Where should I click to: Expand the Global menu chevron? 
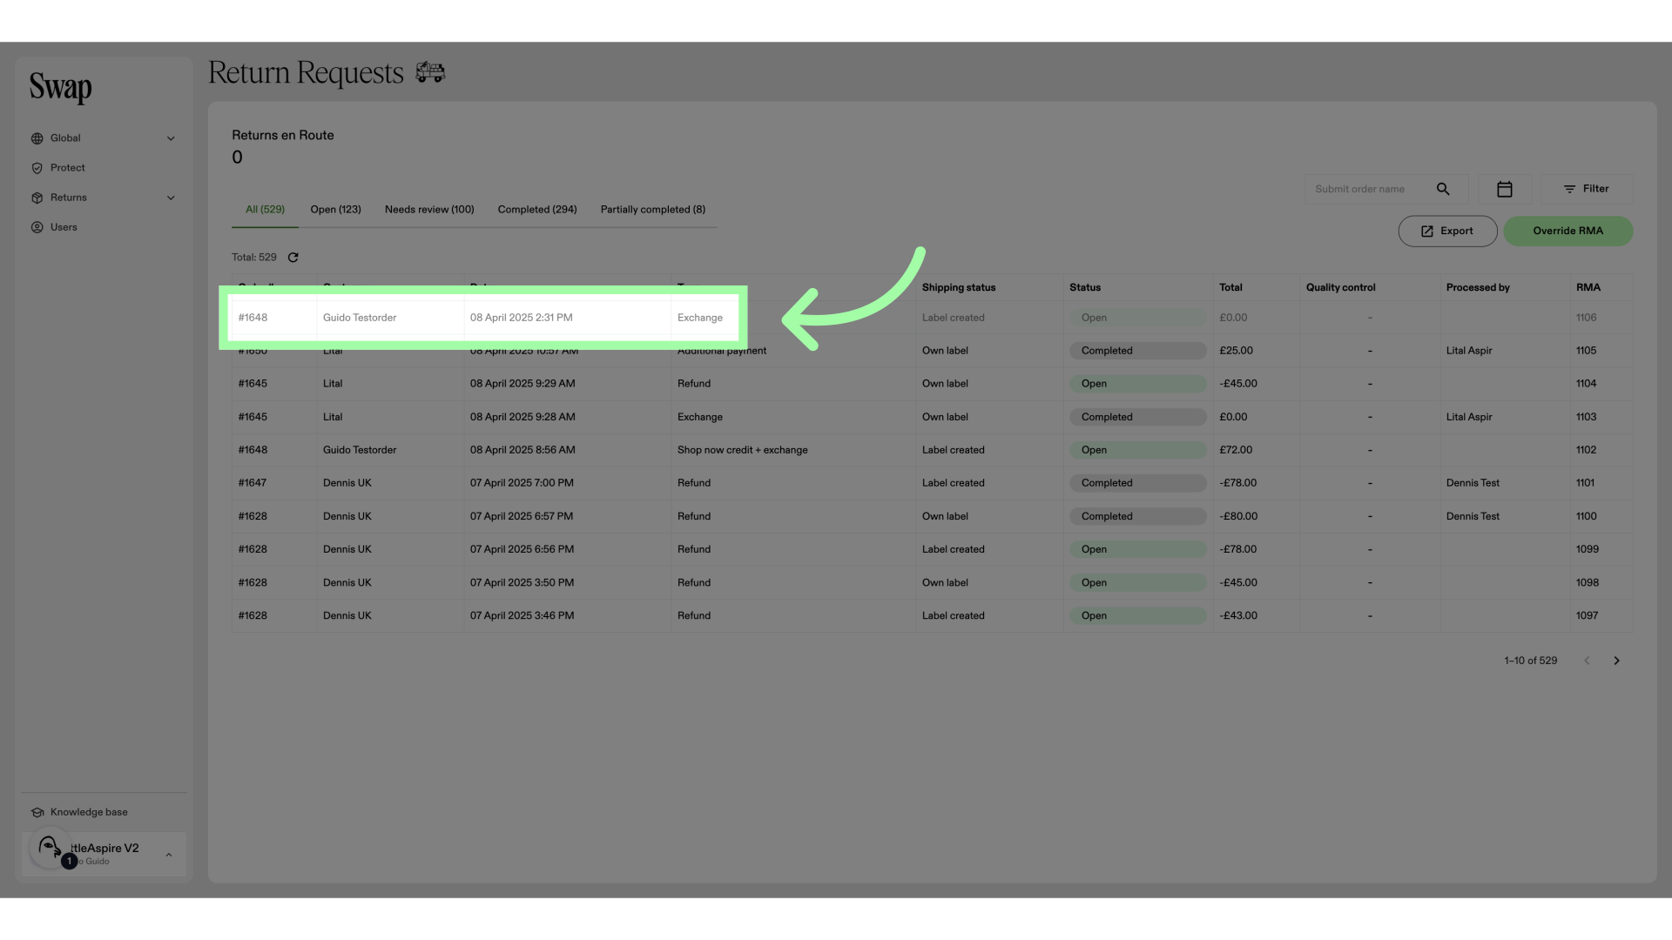[171, 138]
